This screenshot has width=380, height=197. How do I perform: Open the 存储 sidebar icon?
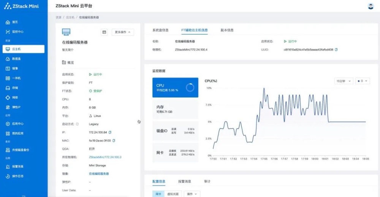pyautogui.click(x=8, y=88)
